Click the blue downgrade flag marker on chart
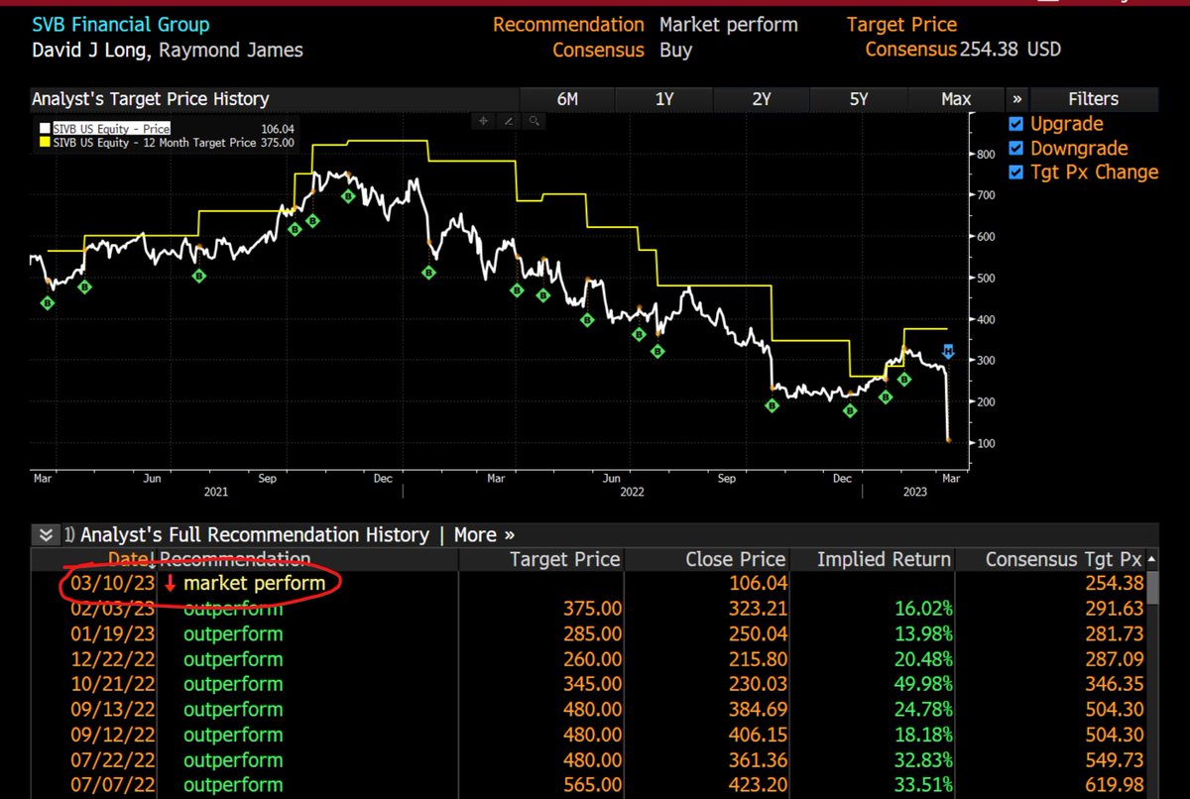The image size is (1190, 799). 948,351
